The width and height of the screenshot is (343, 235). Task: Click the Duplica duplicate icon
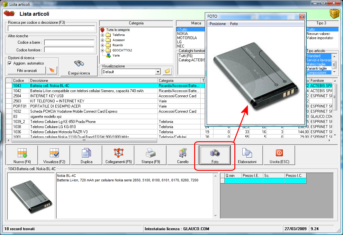[x=86, y=153]
